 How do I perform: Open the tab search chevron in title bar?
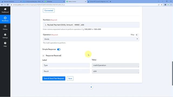(159, 1)
